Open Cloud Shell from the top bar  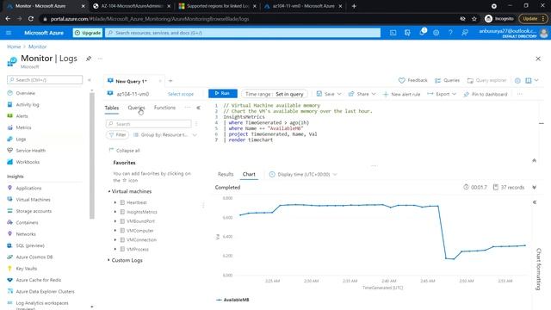coord(393,33)
